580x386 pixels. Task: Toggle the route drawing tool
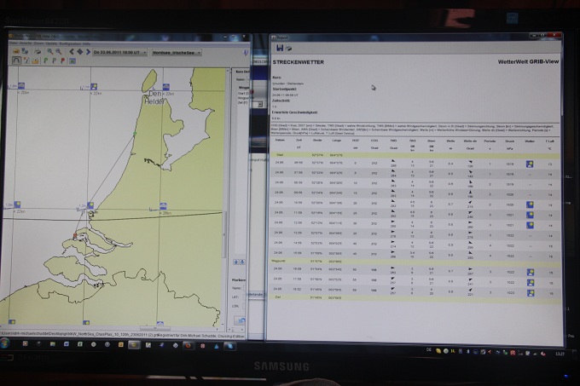[x=16, y=60]
